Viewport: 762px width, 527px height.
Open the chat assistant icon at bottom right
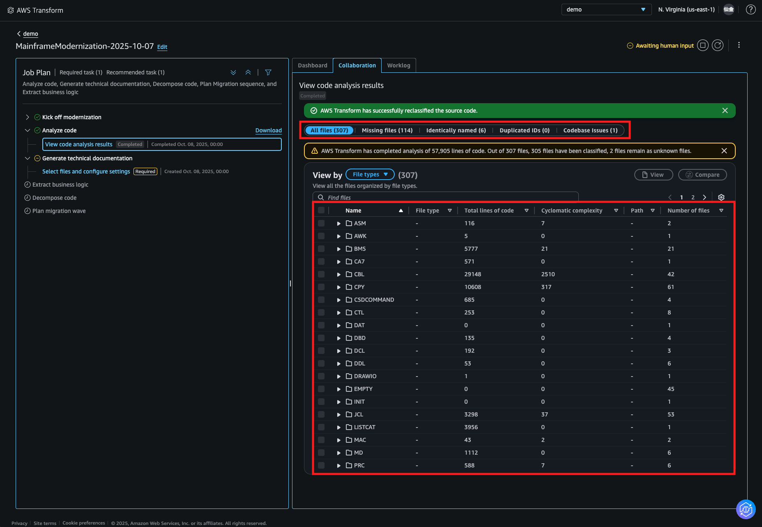746,509
